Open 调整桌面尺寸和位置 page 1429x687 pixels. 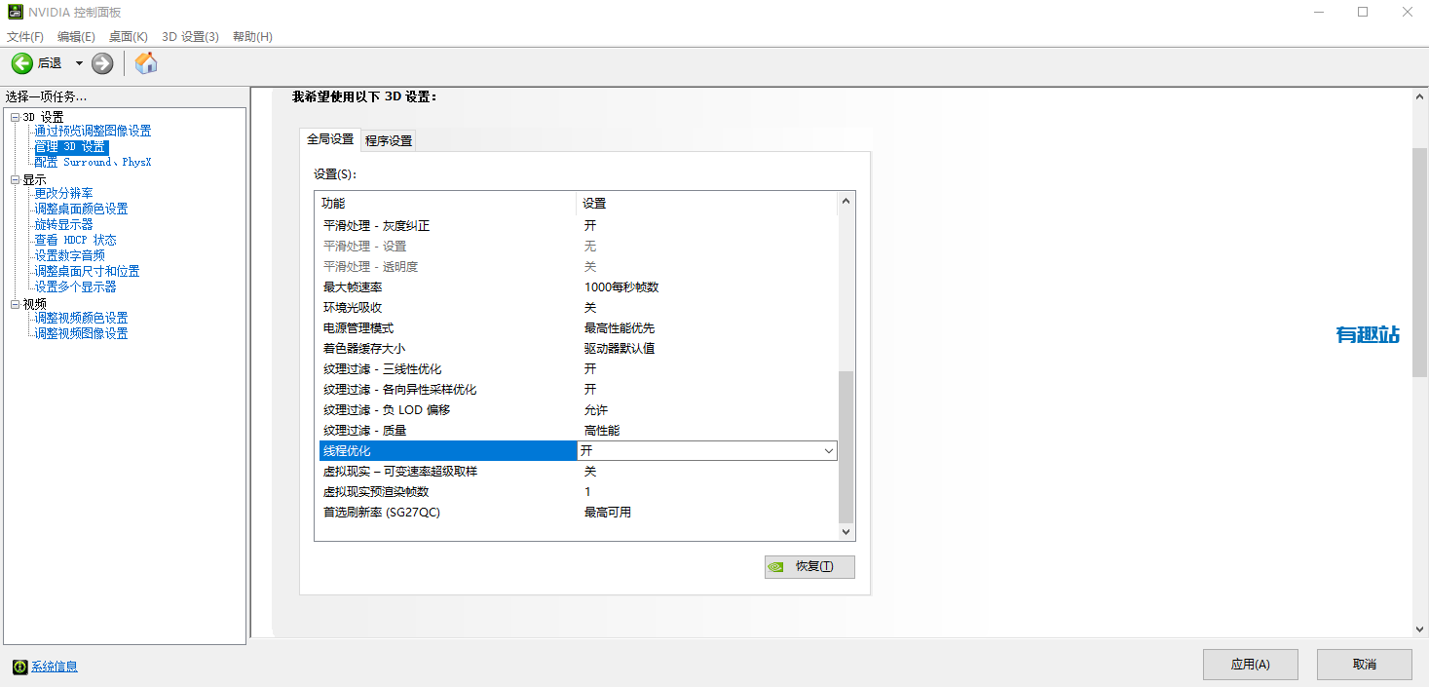point(87,271)
